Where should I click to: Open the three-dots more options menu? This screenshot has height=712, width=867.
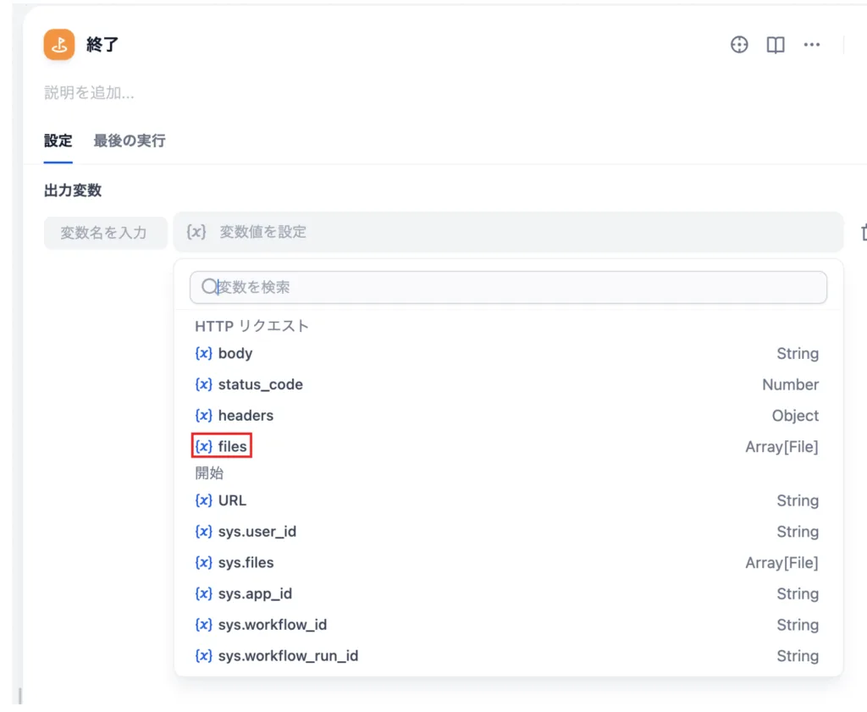(x=812, y=45)
